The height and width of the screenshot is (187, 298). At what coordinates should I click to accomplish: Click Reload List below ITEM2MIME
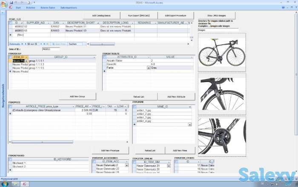point(150,150)
